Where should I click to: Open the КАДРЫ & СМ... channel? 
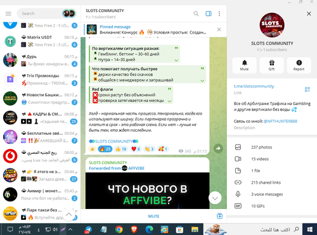(x=40, y=118)
